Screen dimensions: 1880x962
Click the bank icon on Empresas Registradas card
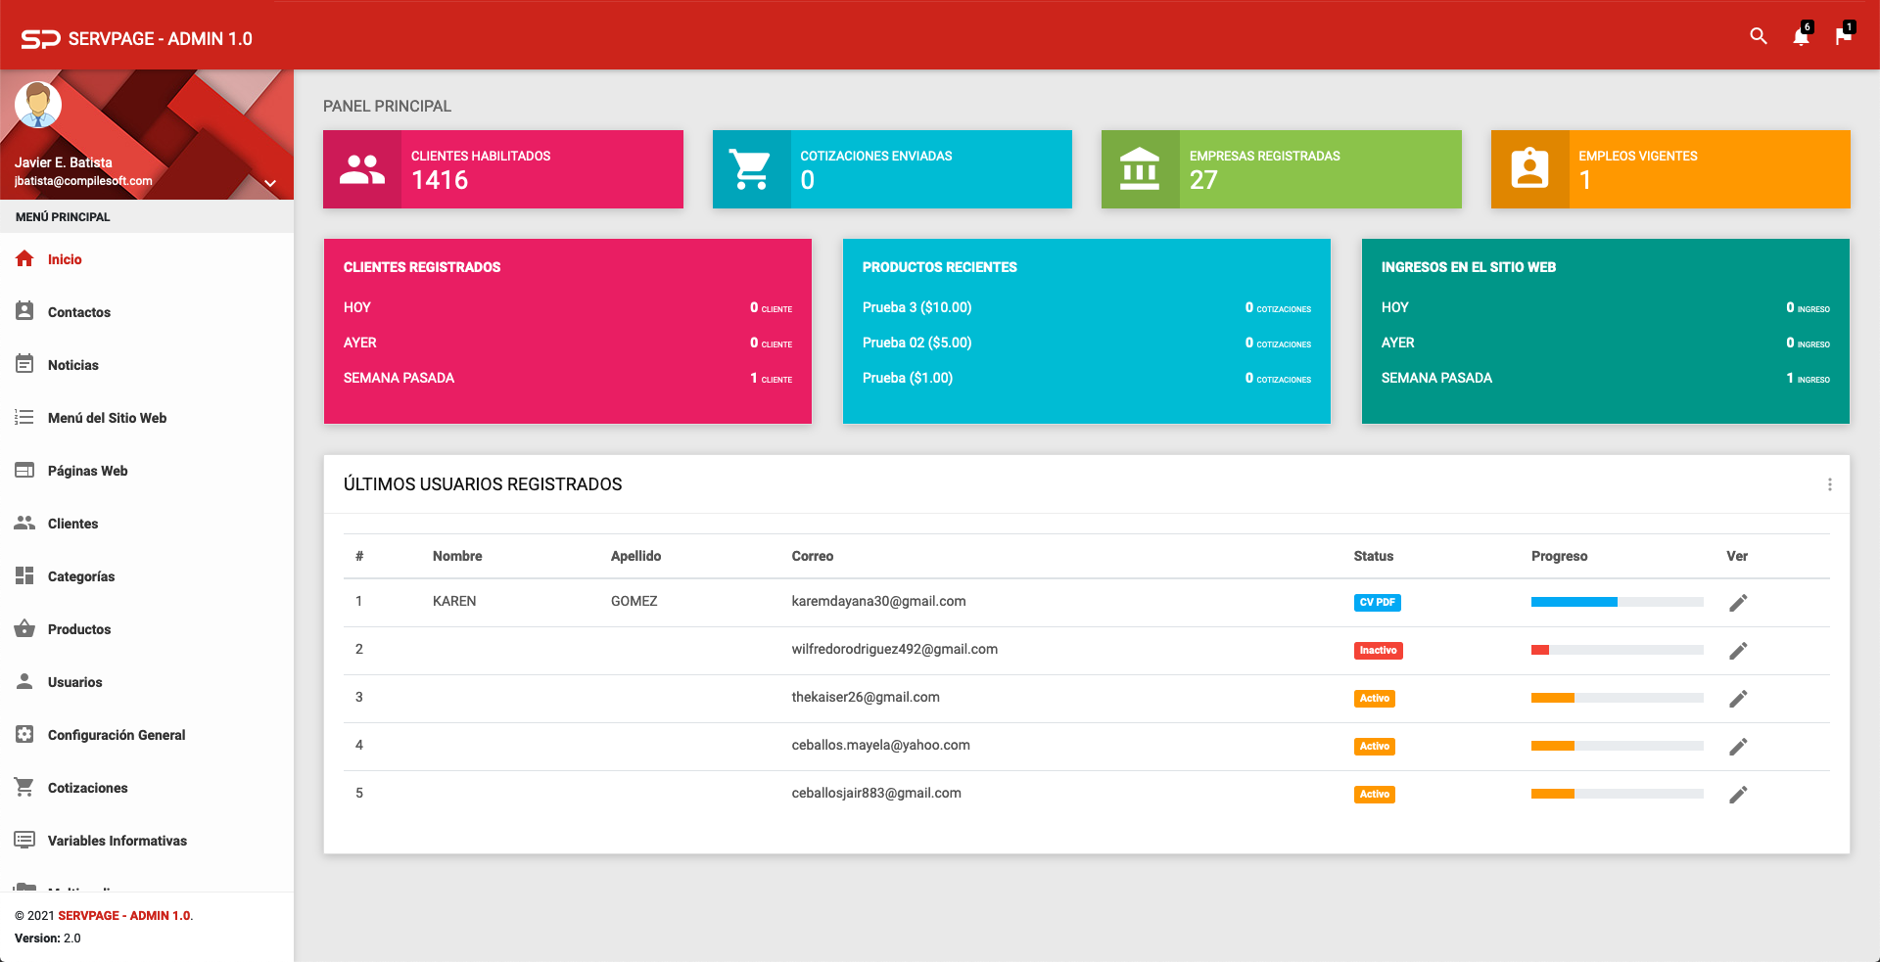click(x=1140, y=169)
